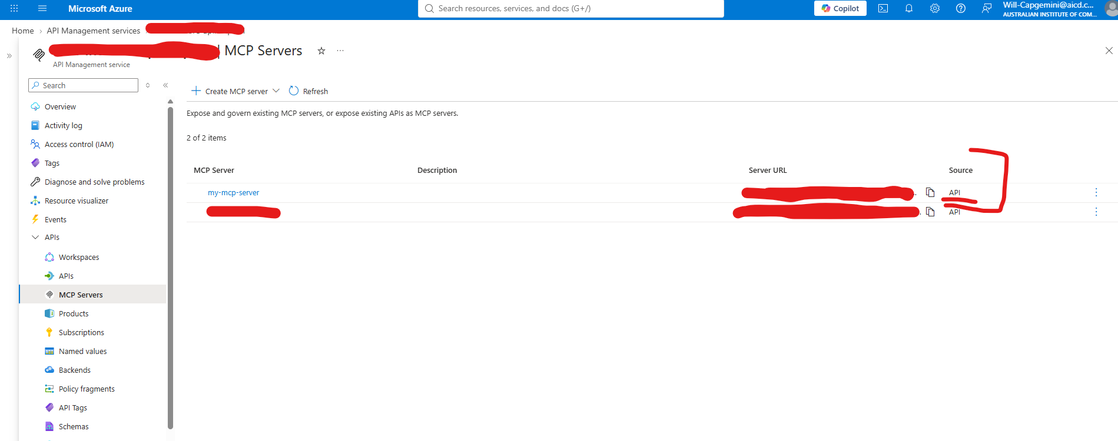Launch Cloud Shell from the top bar
The width and height of the screenshot is (1118, 441).
(x=883, y=8)
